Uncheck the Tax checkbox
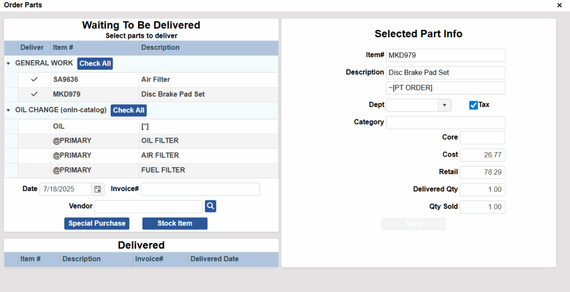 pos(473,105)
